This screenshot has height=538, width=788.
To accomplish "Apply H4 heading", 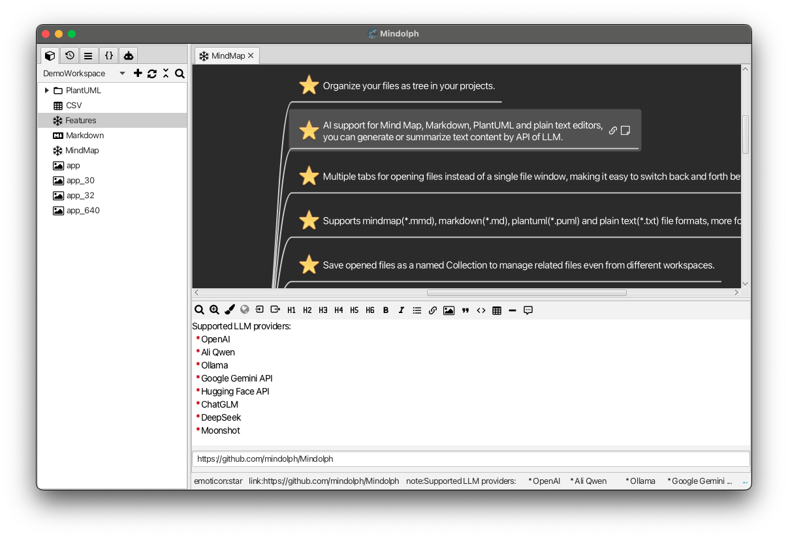I will [339, 310].
